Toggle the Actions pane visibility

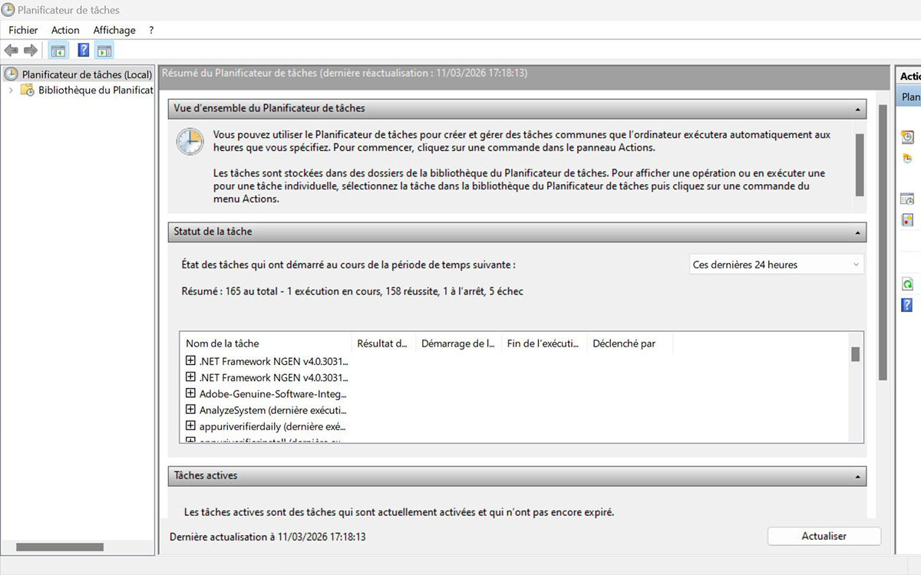(104, 50)
